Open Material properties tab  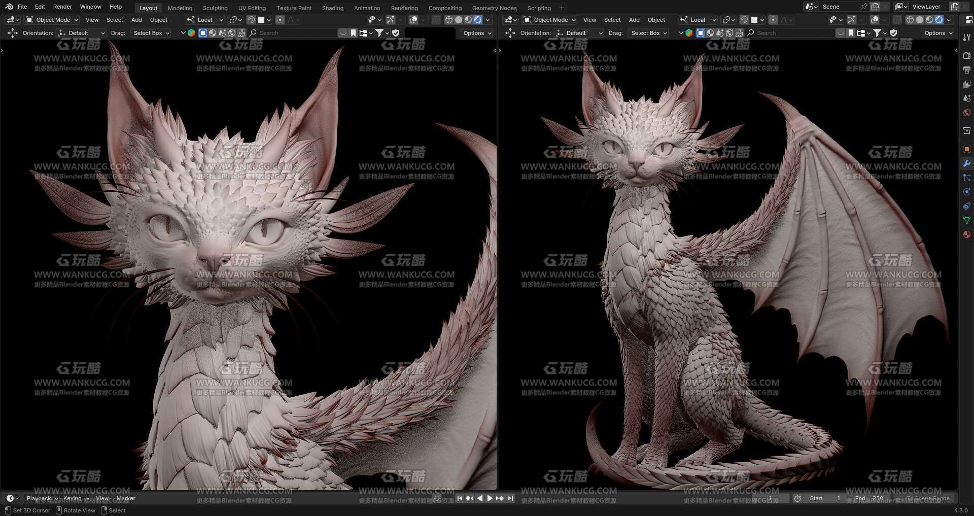967,234
